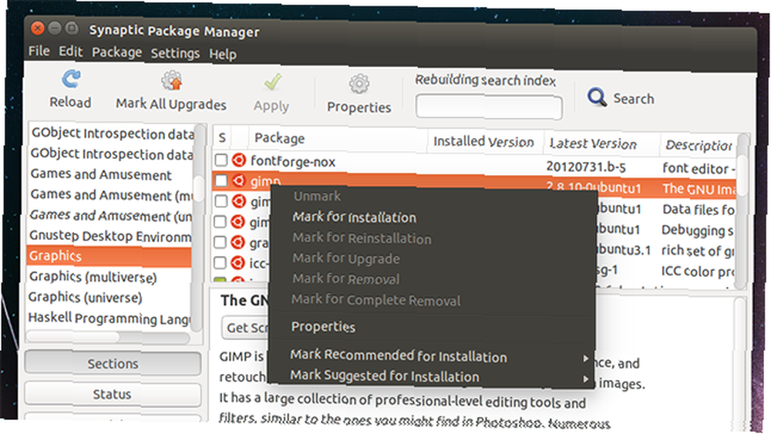
Task: Select the Graphics (universe) category
Action: pyautogui.click(x=86, y=298)
